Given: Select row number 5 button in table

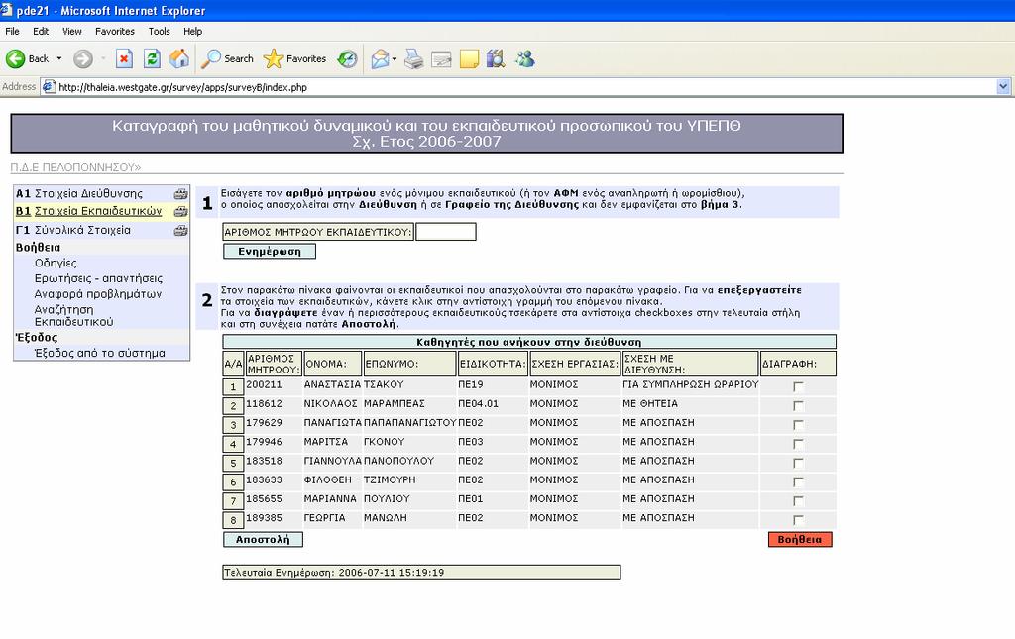Looking at the screenshot, I should click(x=233, y=463).
